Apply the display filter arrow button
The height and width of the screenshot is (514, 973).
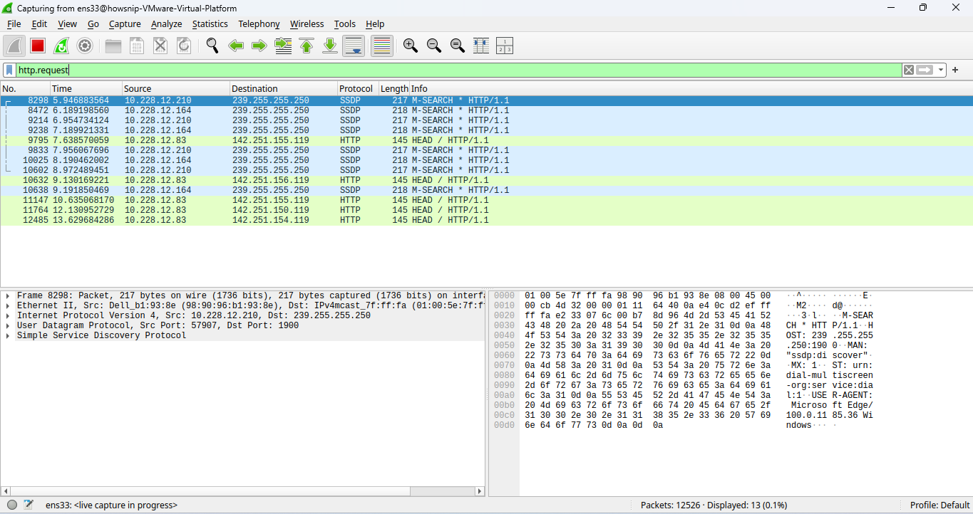[x=925, y=70]
